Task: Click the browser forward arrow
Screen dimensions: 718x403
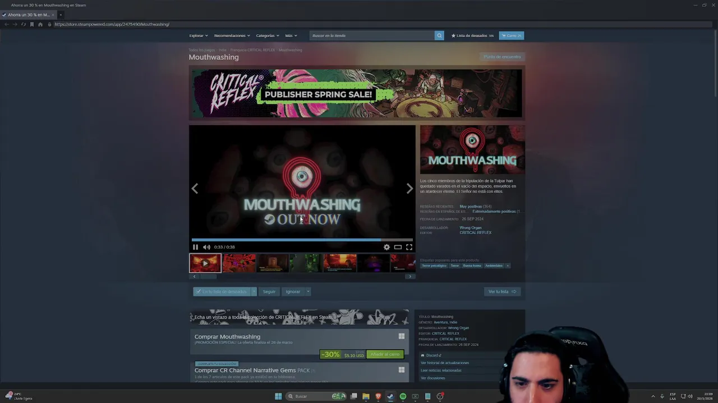Action: (x=15, y=25)
